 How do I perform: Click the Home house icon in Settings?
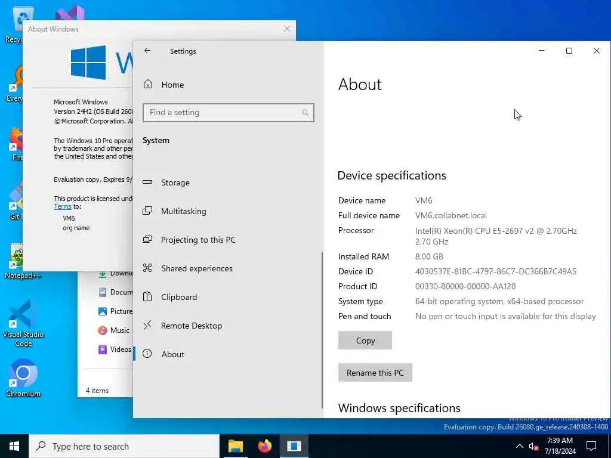[x=148, y=84]
